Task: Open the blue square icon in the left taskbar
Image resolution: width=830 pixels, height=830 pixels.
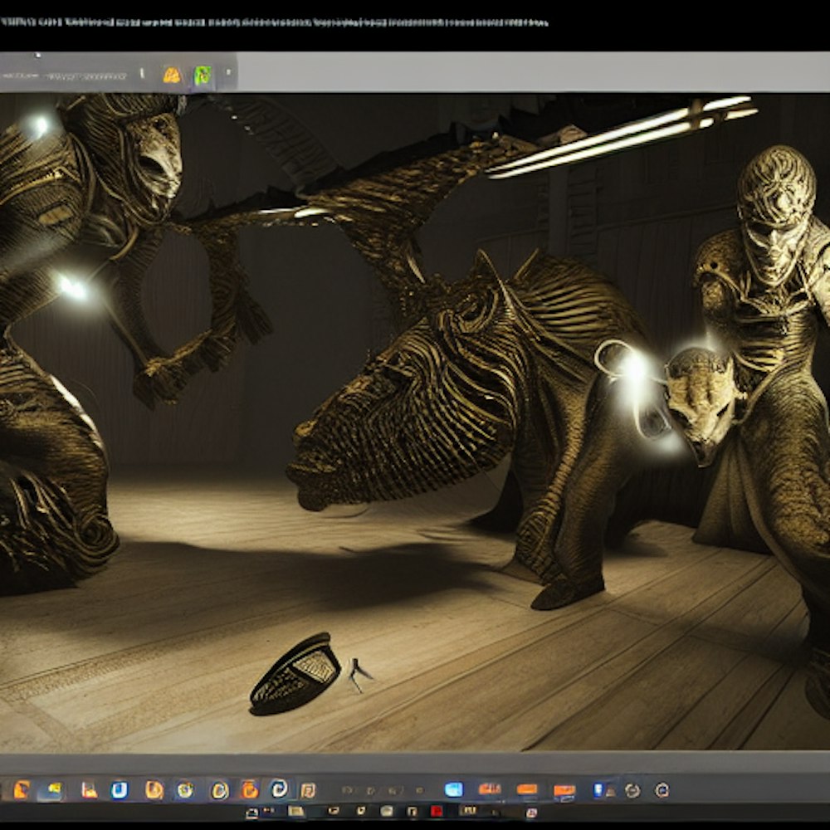Action: pos(120,789)
